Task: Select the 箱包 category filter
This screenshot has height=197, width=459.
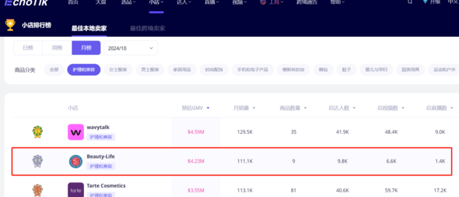Action: click(x=323, y=70)
